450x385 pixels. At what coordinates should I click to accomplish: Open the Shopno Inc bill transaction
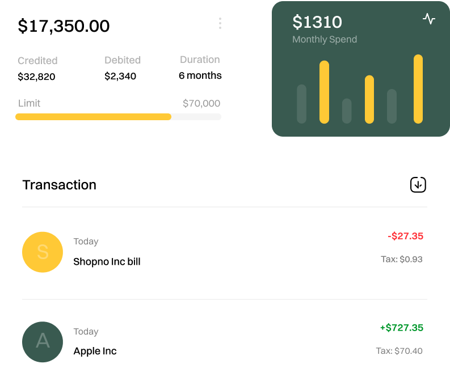coord(107,262)
